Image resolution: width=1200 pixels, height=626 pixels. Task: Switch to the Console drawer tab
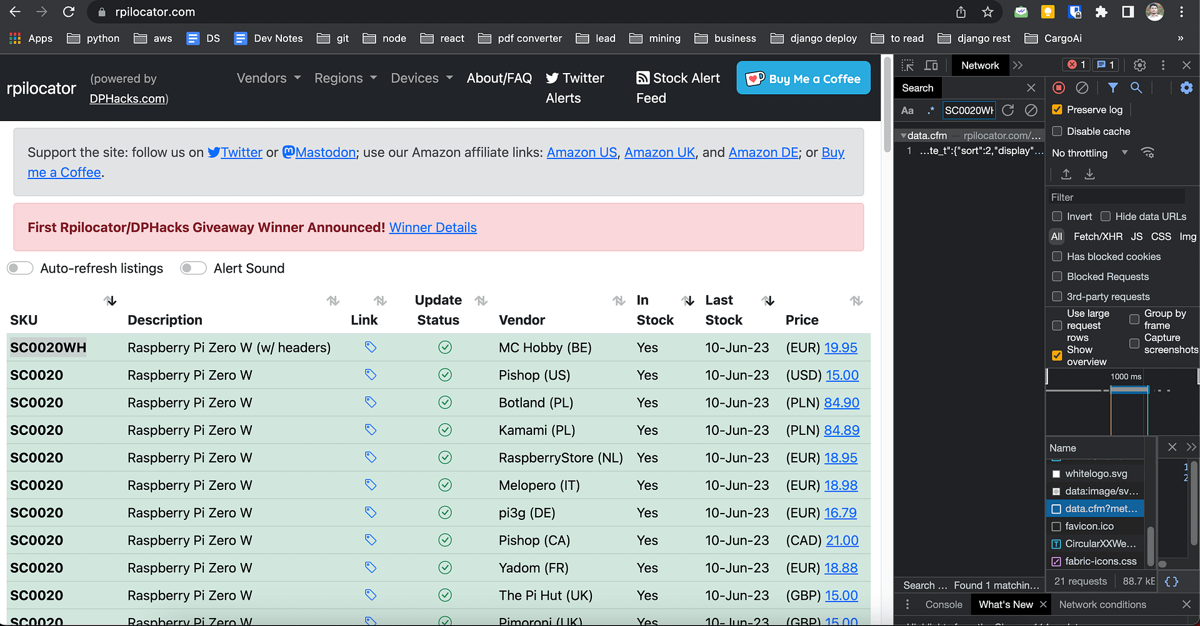[943, 604]
